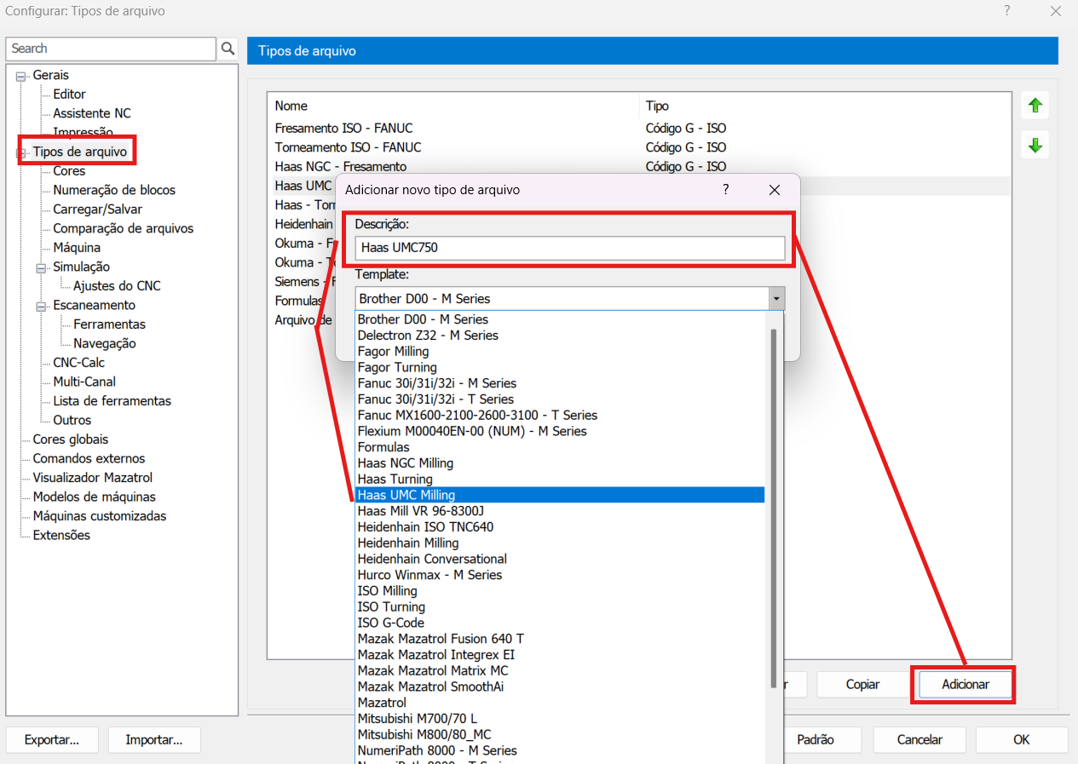Select Navegação under Escaneamento
This screenshot has width=1078, height=764.
pos(105,344)
